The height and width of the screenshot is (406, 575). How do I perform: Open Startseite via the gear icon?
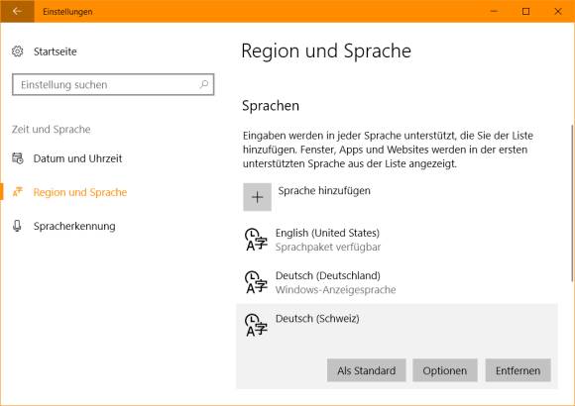tap(17, 51)
